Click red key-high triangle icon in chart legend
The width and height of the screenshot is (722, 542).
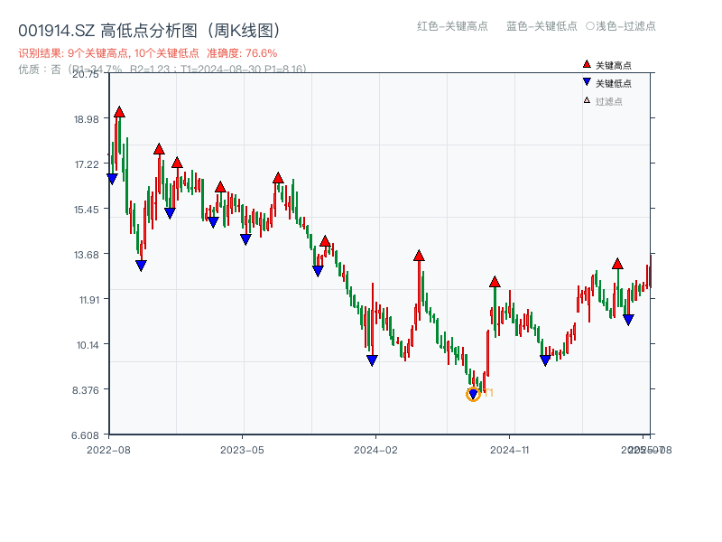[x=586, y=64]
